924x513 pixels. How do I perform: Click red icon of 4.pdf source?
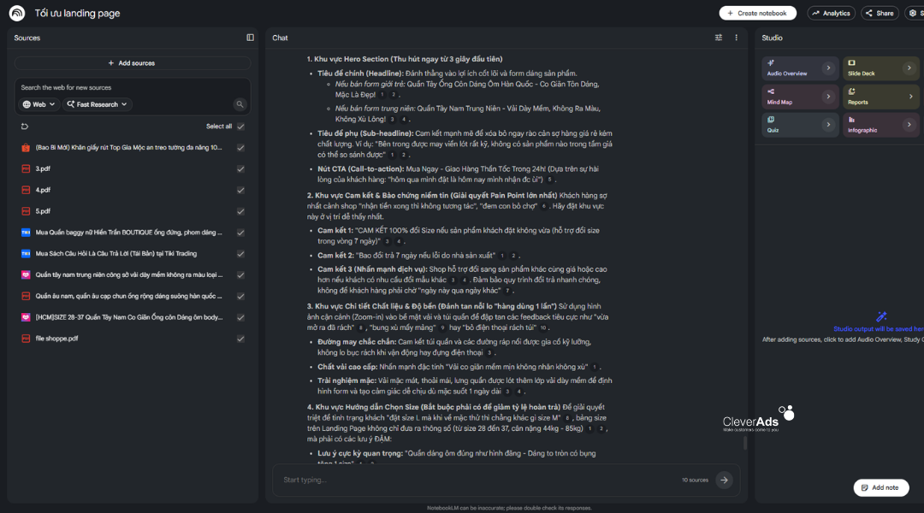pos(26,191)
